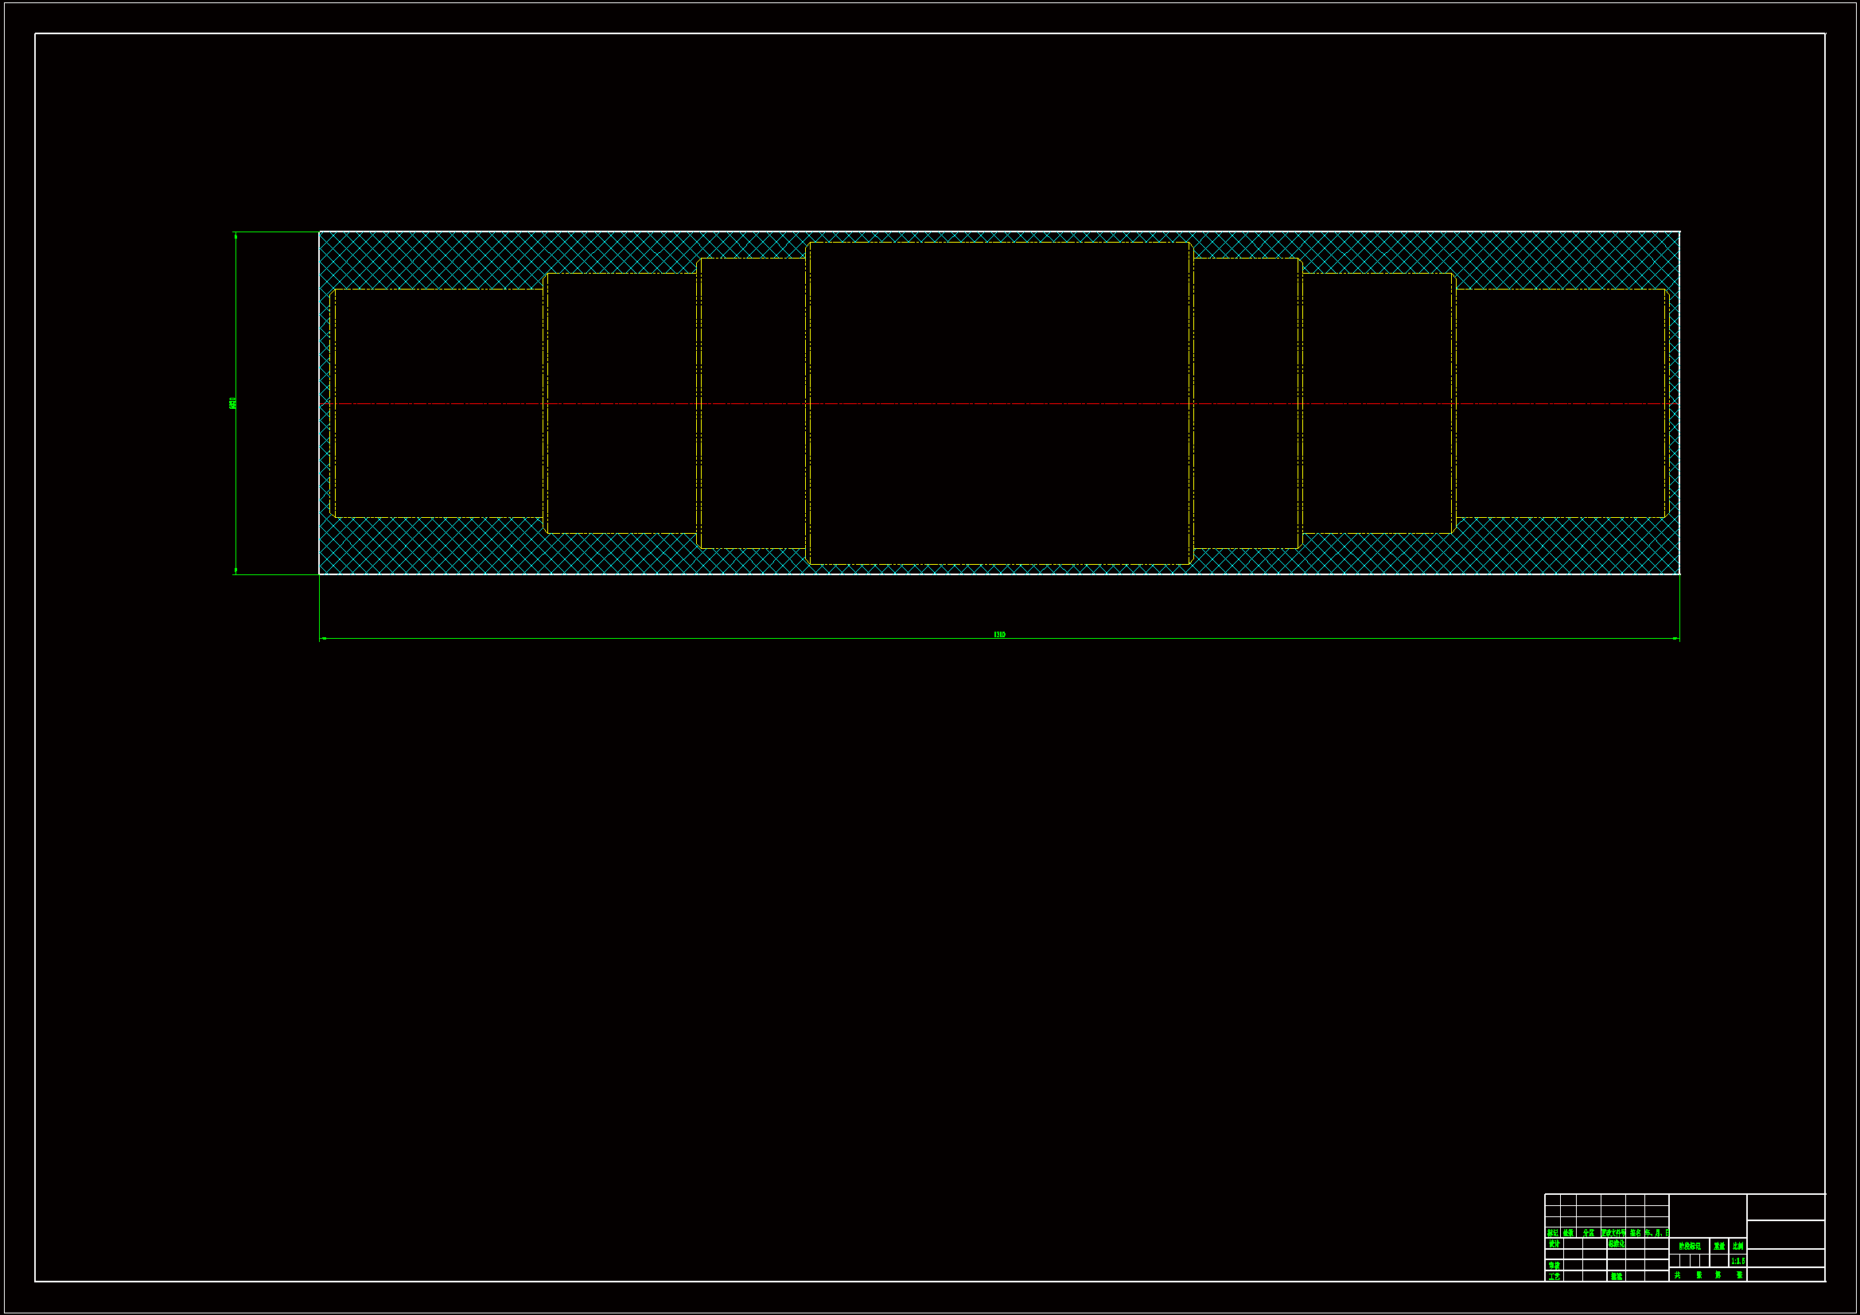This screenshot has height=1315, width=1860.
Task: Click the 设计 designer label in title block
Action: [x=1554, y=1243]
